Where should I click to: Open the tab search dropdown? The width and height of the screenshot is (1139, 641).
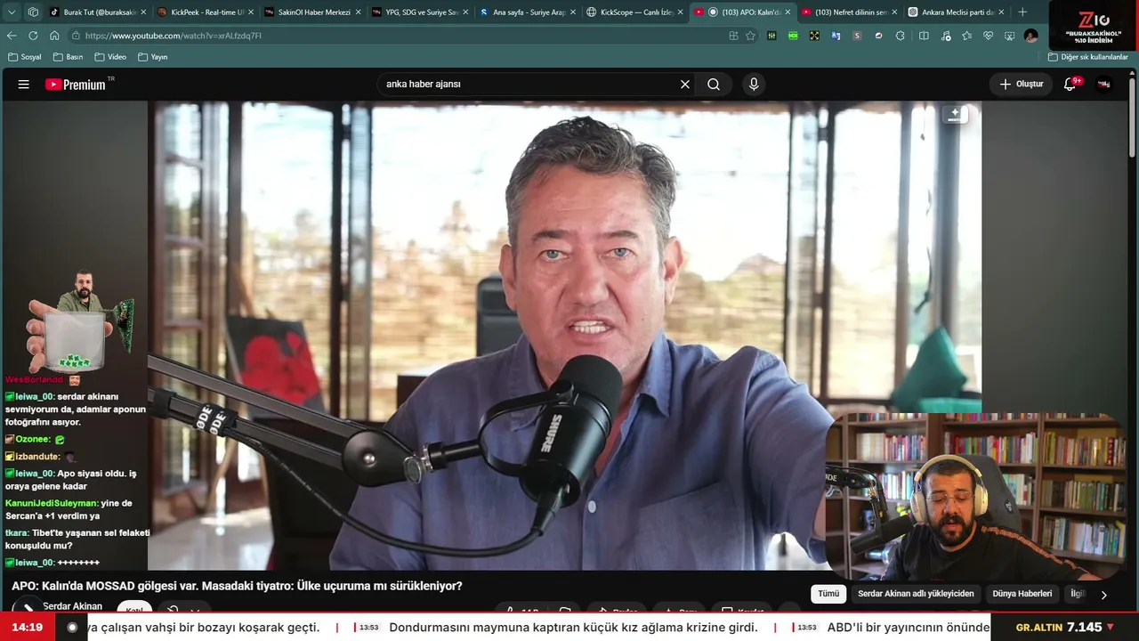click(12, 12)
